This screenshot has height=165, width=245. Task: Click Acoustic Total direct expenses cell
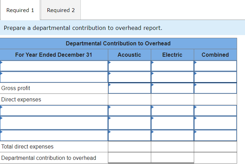tap(129, 147)
